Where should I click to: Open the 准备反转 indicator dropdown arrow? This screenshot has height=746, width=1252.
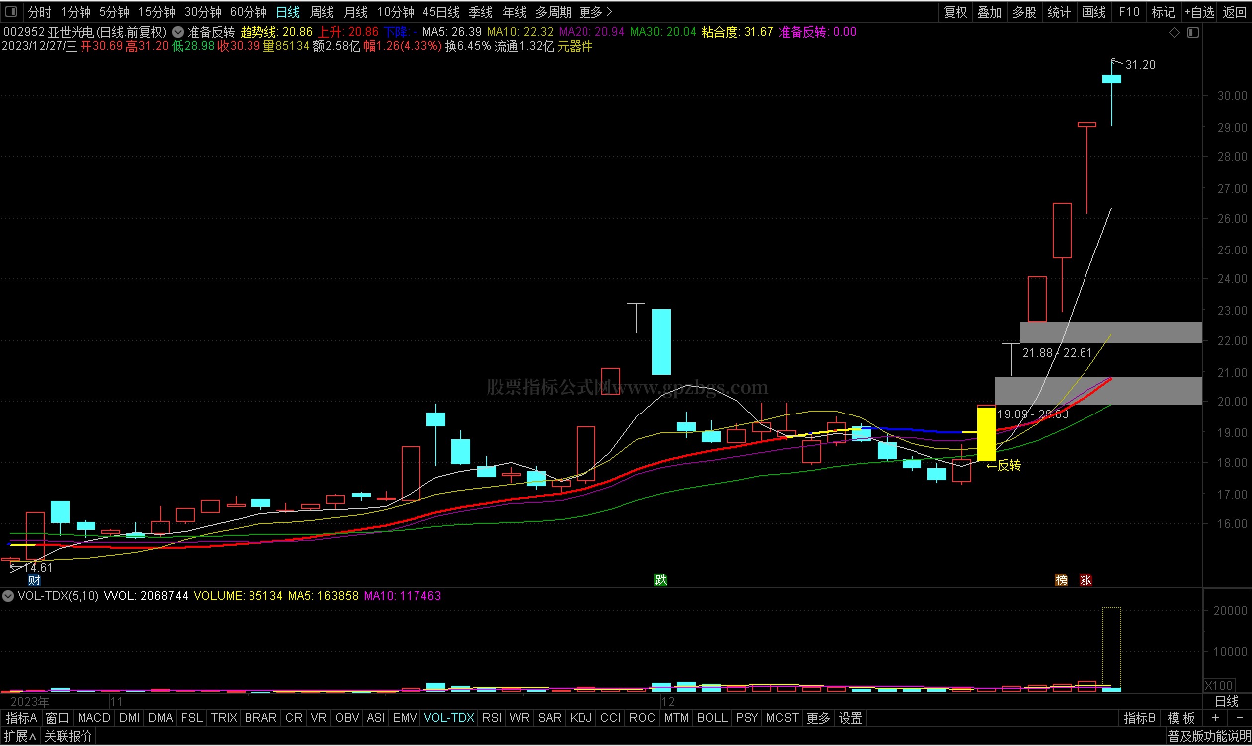[x=178, y=32]
